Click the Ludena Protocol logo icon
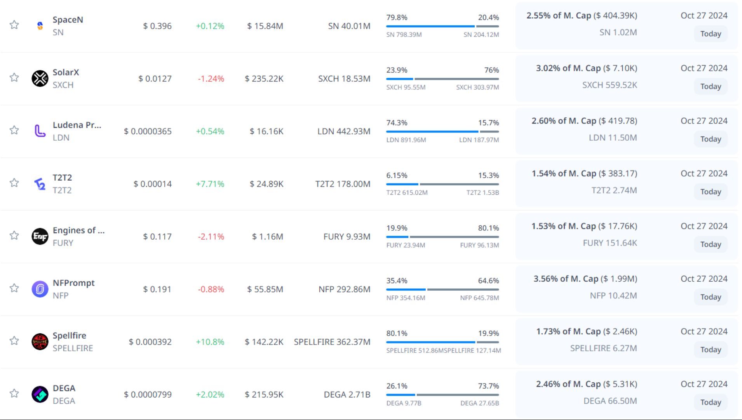 (40, 131)
